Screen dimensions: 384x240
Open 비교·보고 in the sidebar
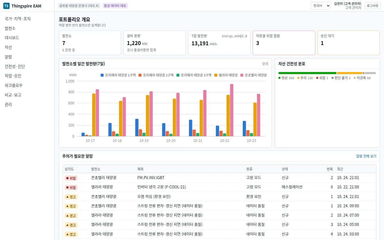click(x=13, y=95)
